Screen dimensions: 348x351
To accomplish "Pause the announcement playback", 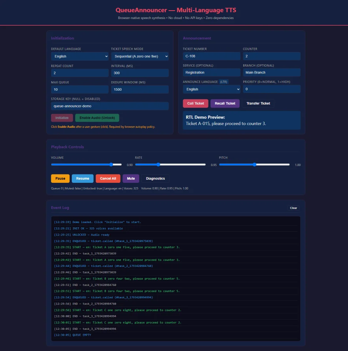I will 60,178.
